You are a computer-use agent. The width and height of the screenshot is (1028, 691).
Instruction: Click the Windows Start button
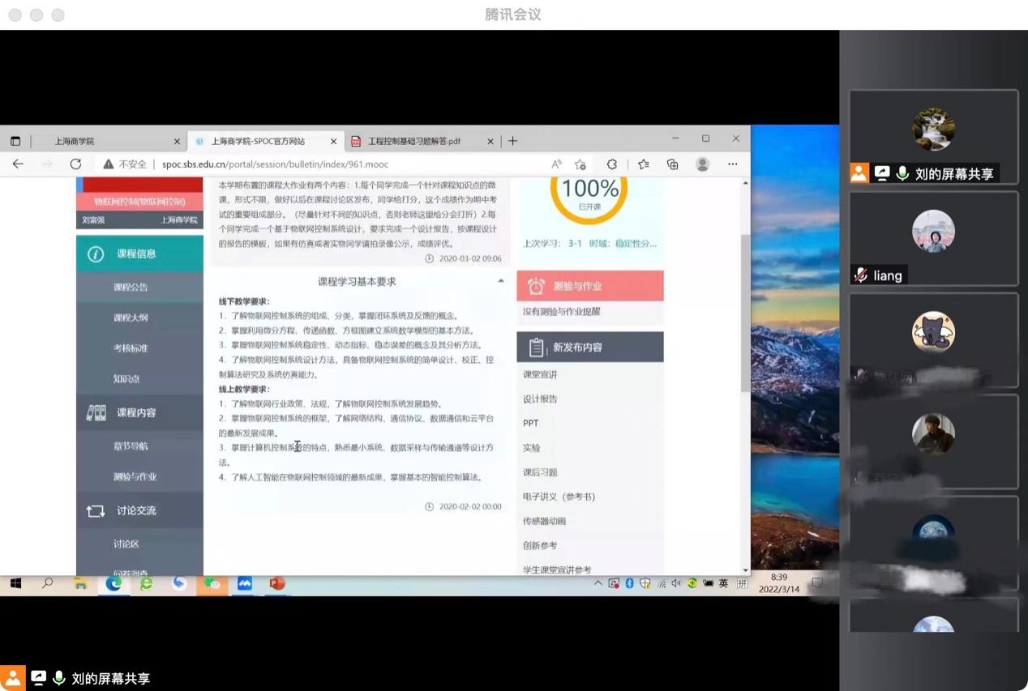[15, 583]
